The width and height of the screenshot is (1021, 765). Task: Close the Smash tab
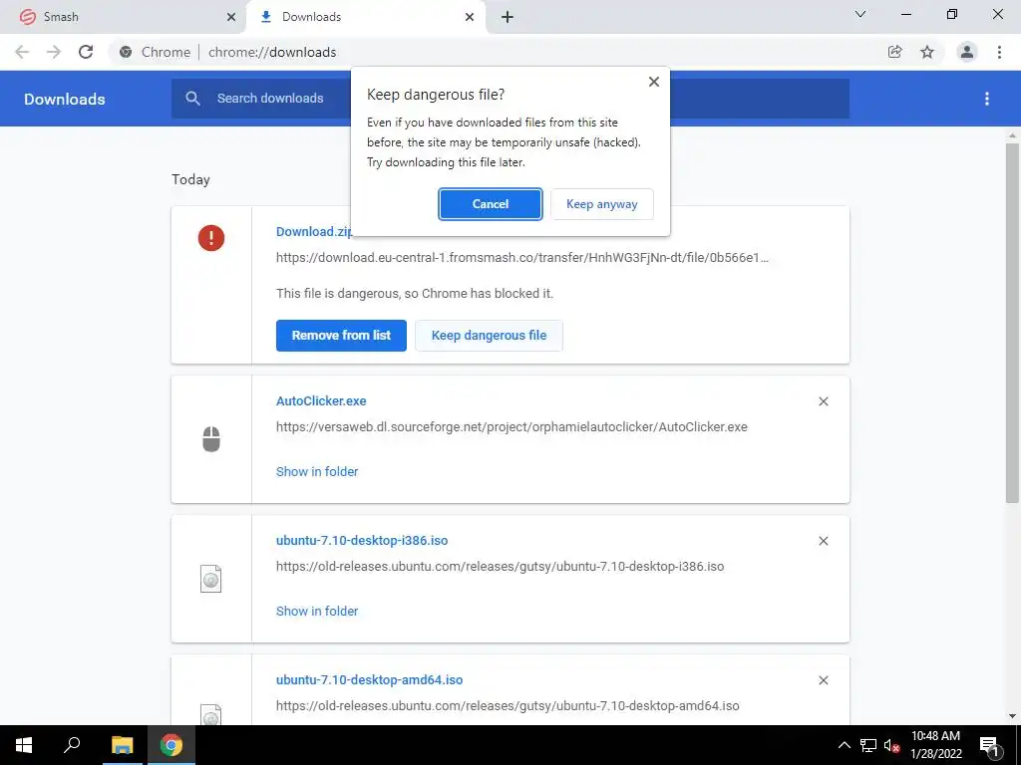pos(231,18)
